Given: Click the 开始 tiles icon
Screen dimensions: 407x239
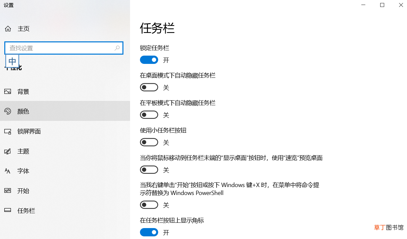Looking at the screenshot, I should click(8, 191).
